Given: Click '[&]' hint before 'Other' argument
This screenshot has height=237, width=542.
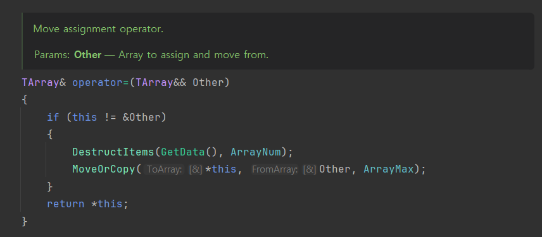Looking at the screenshot, I should 310,169.
